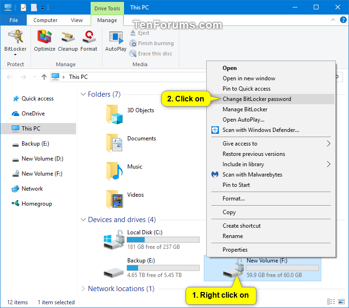Choose Change BitLocker password
The height and width of the screenshot is (308, 349).
(271, 99)
